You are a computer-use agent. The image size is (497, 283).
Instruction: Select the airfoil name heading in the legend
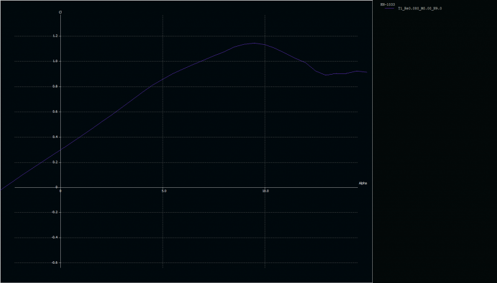click(x=387, y=4)
